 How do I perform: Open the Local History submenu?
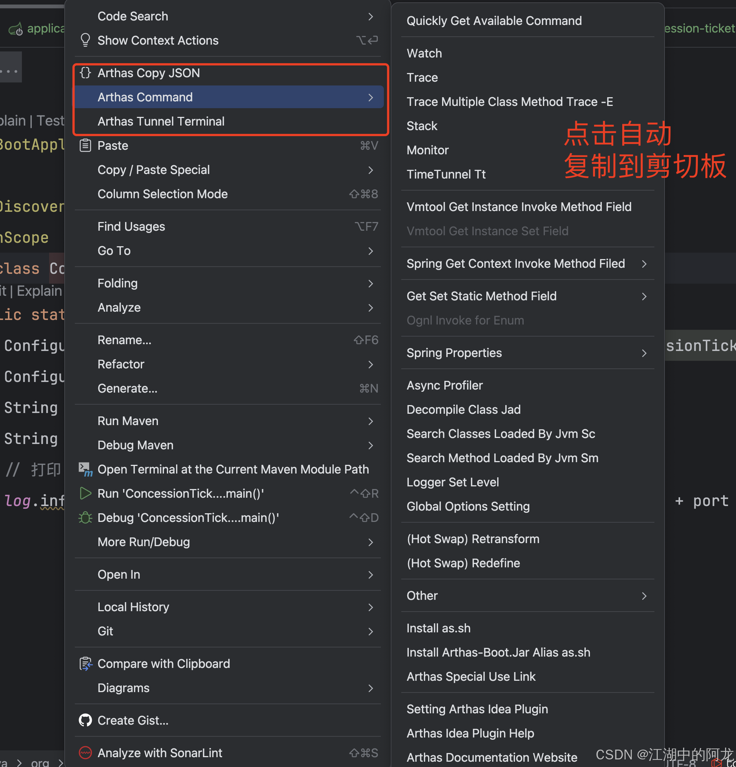click(133, 607)
